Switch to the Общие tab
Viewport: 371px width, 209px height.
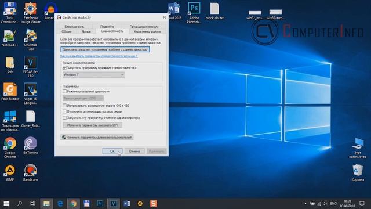(67, 31)
